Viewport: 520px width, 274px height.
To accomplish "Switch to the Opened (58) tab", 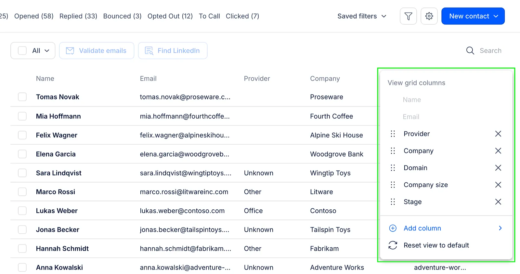I will pos(34,16).
